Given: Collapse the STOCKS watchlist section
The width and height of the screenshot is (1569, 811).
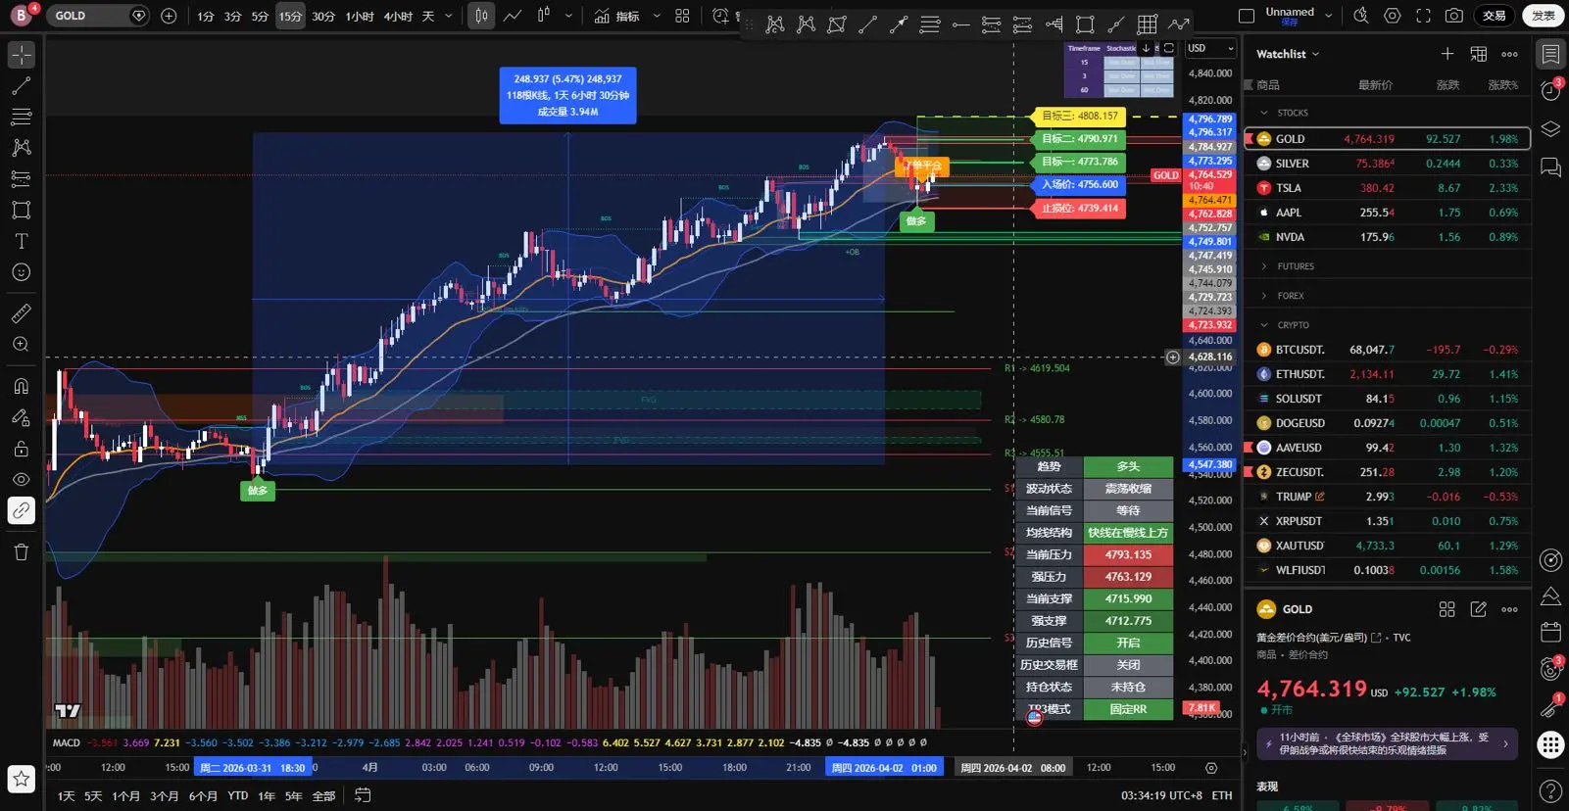Looking at the screenshot, I should (1264, 113).
